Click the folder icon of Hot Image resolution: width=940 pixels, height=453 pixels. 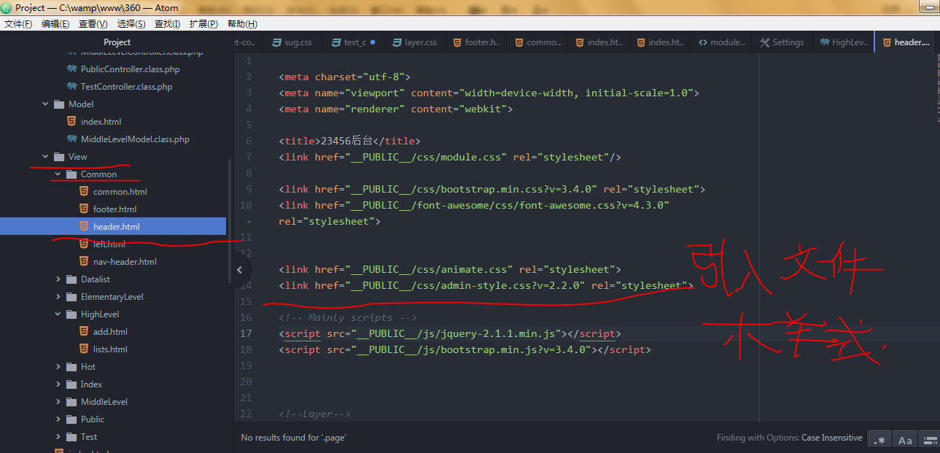pyautogui.click(x=71, y=367)
